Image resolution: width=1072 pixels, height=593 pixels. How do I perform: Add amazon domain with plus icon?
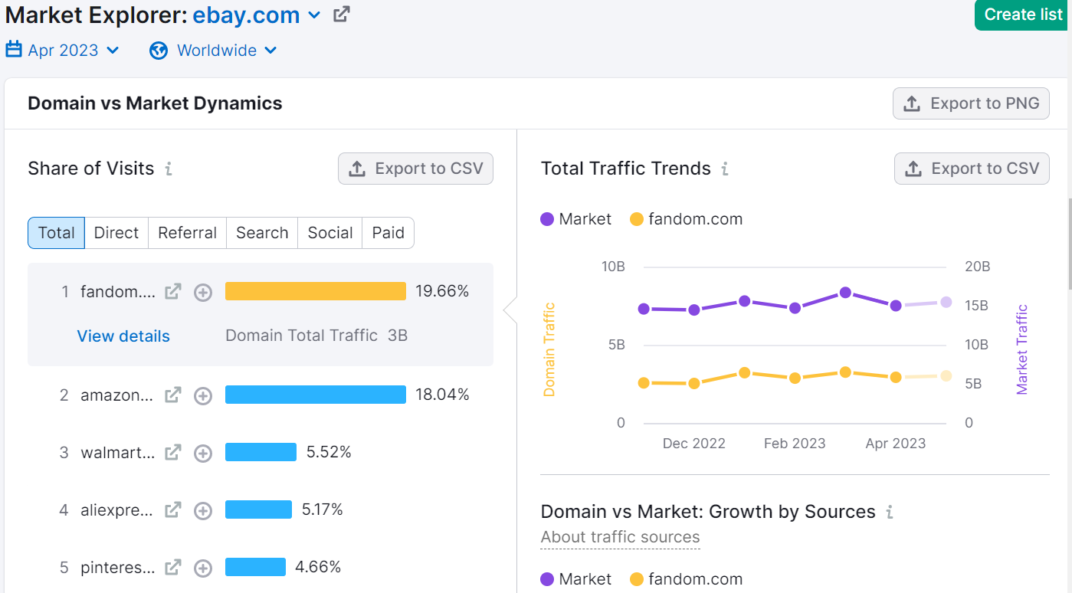202,395
